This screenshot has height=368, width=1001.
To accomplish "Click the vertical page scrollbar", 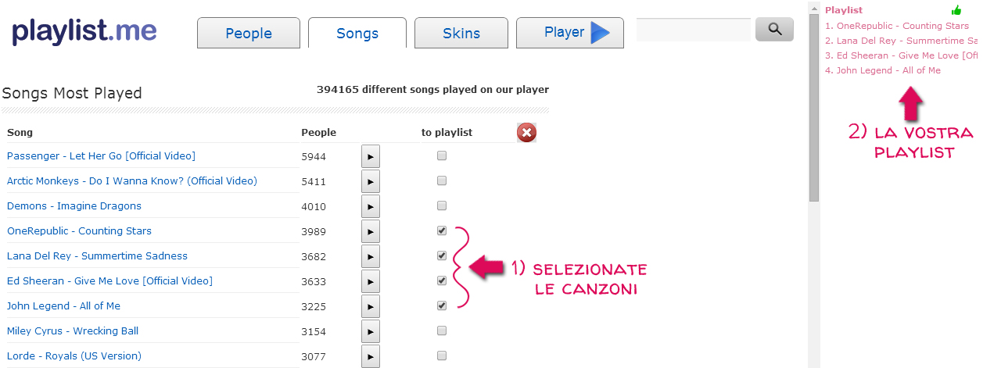I will 814,102.
